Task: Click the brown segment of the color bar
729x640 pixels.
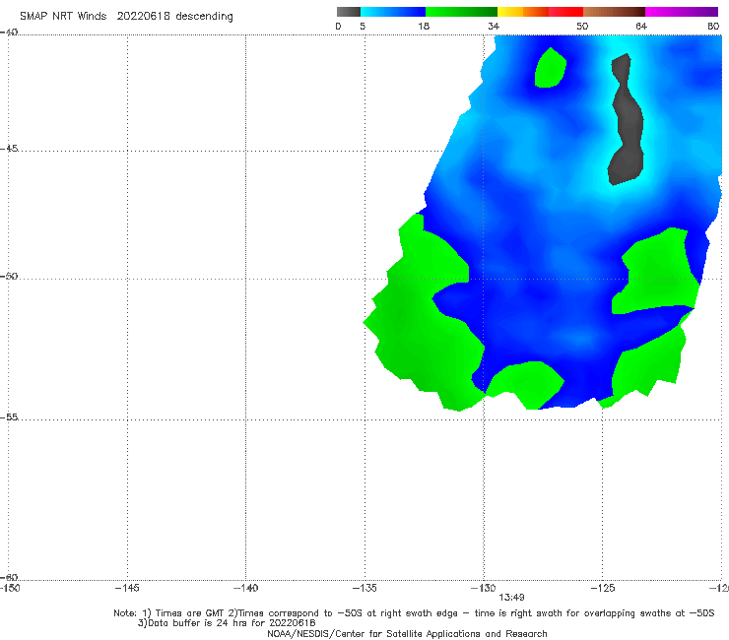Action: coord(614,12)
